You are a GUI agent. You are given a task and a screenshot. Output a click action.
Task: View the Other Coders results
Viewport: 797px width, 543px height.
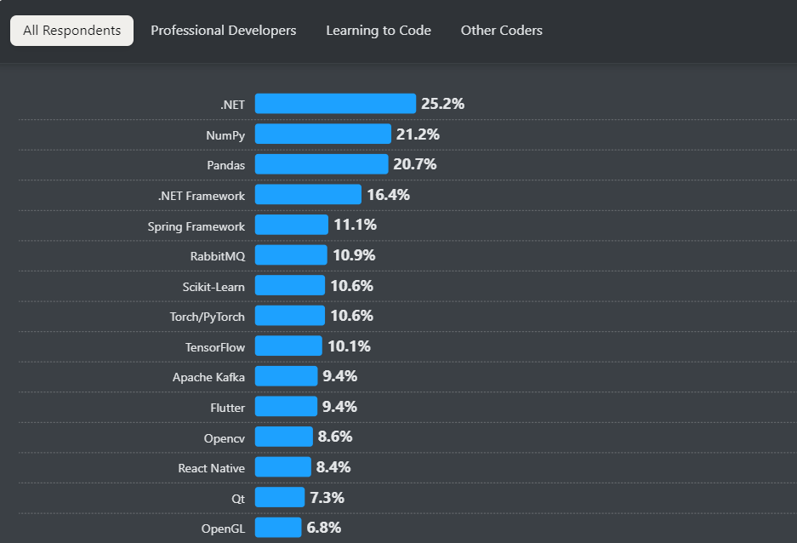point(501,30)
